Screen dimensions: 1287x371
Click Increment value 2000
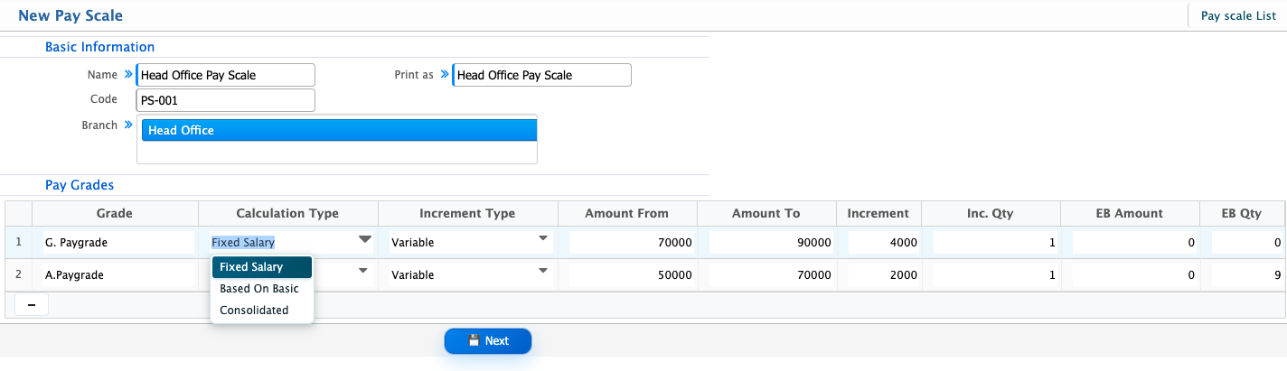click(x=884, y=274)
